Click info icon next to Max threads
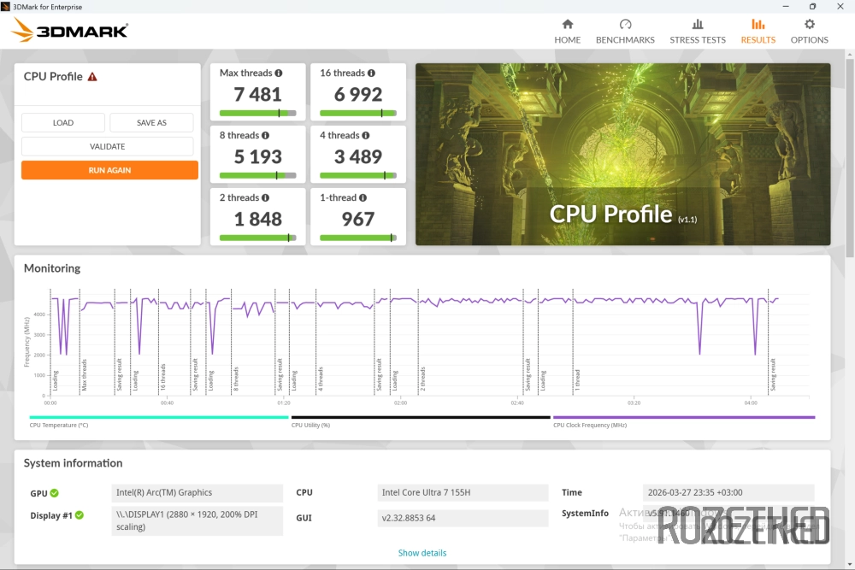Screen dimensions: 855x570 [x=279, y=73]
